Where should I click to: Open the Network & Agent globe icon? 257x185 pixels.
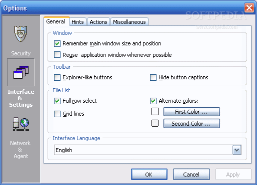pyautogui.click(x=21, y=124)
